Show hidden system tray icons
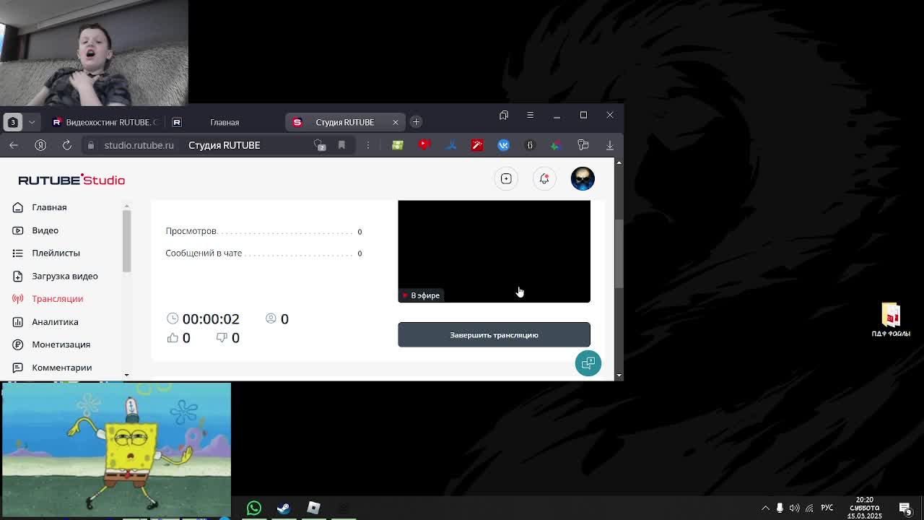924x520 pixels. [766, 508]
